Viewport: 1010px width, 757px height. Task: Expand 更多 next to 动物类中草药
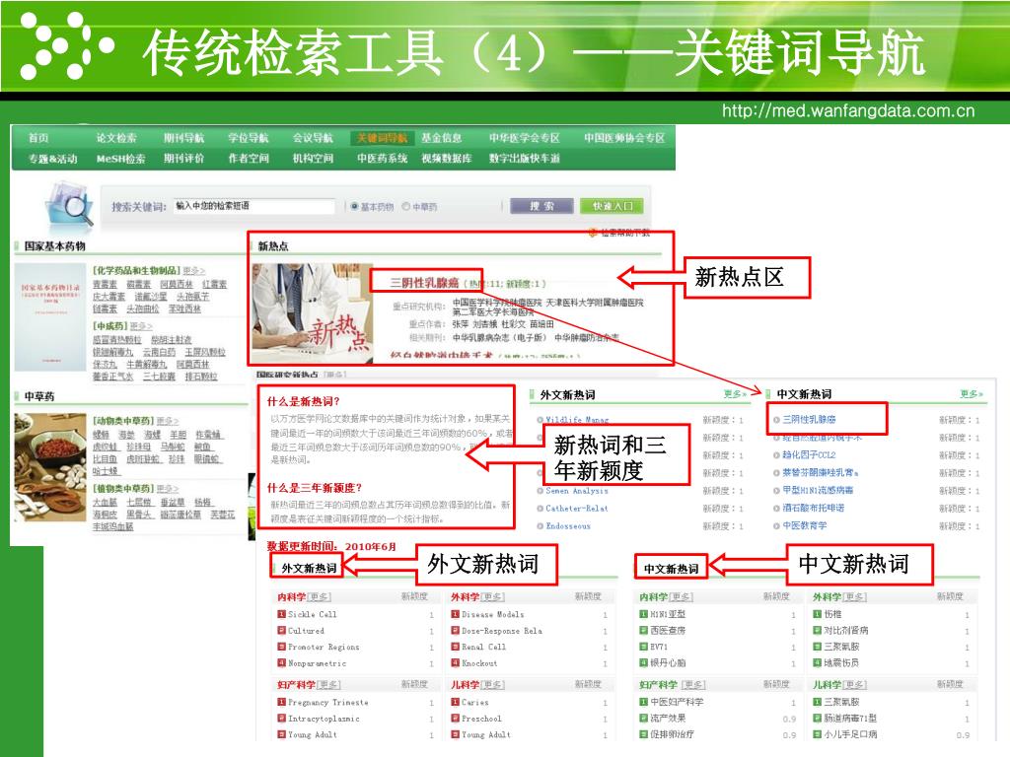[x=168, y=421]
